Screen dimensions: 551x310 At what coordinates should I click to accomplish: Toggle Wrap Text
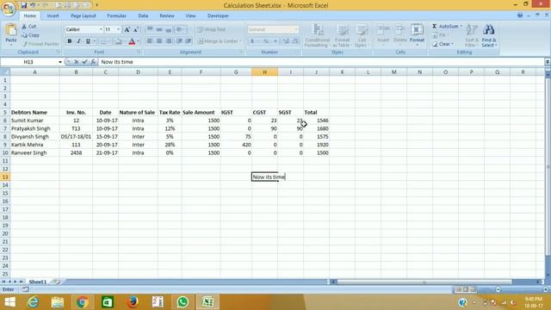coord(211,29)
